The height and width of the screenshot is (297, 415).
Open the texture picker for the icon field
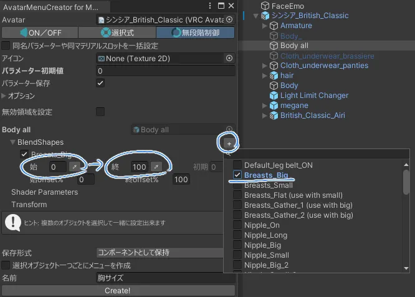point(229,58)
